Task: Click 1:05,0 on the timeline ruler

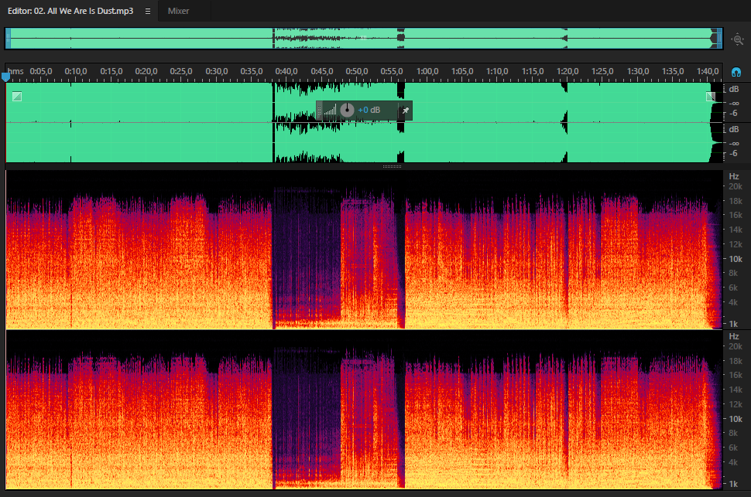Action: click(x=462, y=71)
